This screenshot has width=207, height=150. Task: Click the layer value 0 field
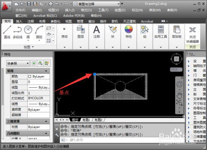[x=39, y=82]
